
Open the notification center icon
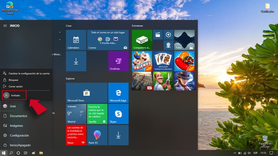pos(271,153)
